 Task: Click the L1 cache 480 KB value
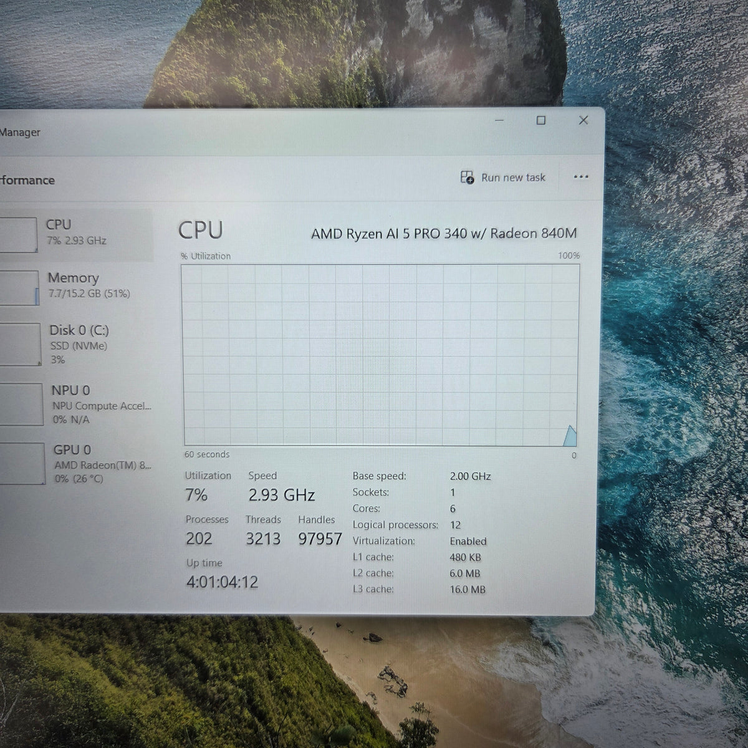(x=466, y=557)
